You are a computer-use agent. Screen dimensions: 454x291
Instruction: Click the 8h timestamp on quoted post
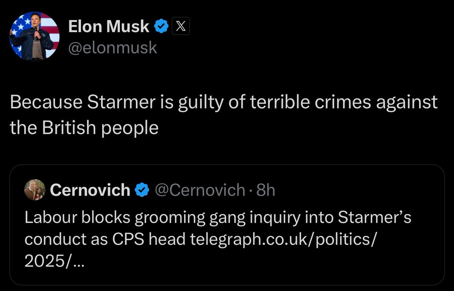[x=266, y=190]
